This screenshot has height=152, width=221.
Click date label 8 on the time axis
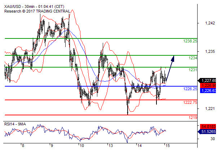[x=23, y=146]
